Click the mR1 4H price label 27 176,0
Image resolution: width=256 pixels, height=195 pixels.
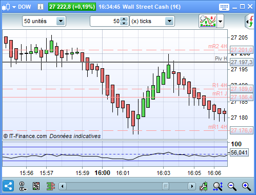241,130
